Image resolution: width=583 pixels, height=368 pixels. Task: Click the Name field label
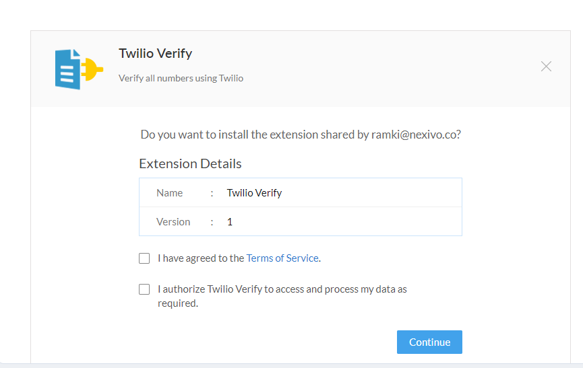[x=170, y=193]
